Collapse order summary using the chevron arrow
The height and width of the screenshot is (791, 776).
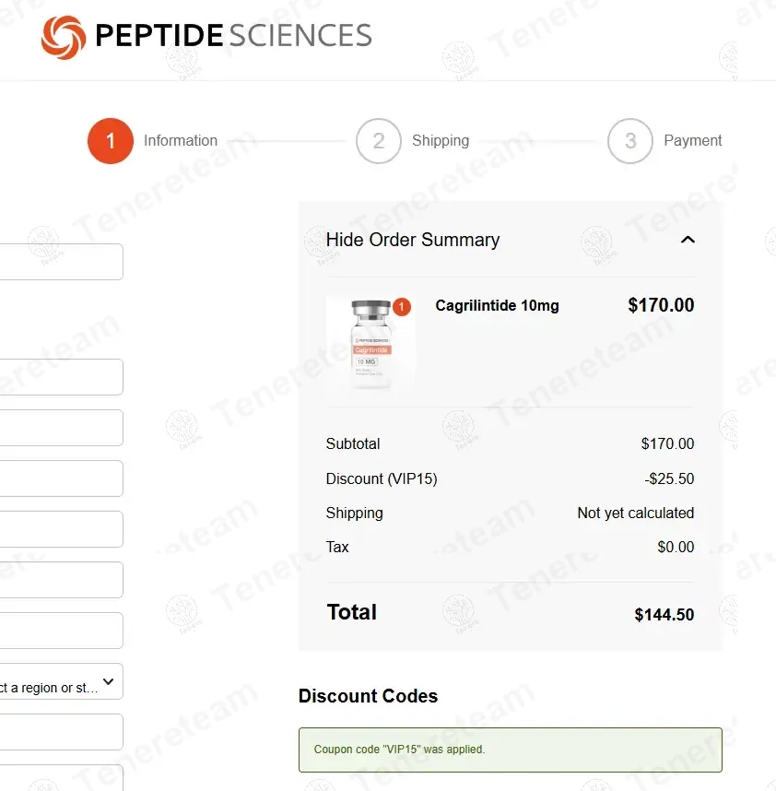tap(687, 240)
